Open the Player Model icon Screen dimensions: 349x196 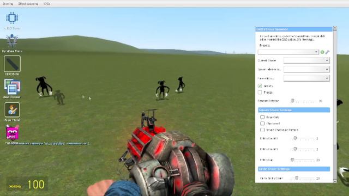click(x=12, y=110)
